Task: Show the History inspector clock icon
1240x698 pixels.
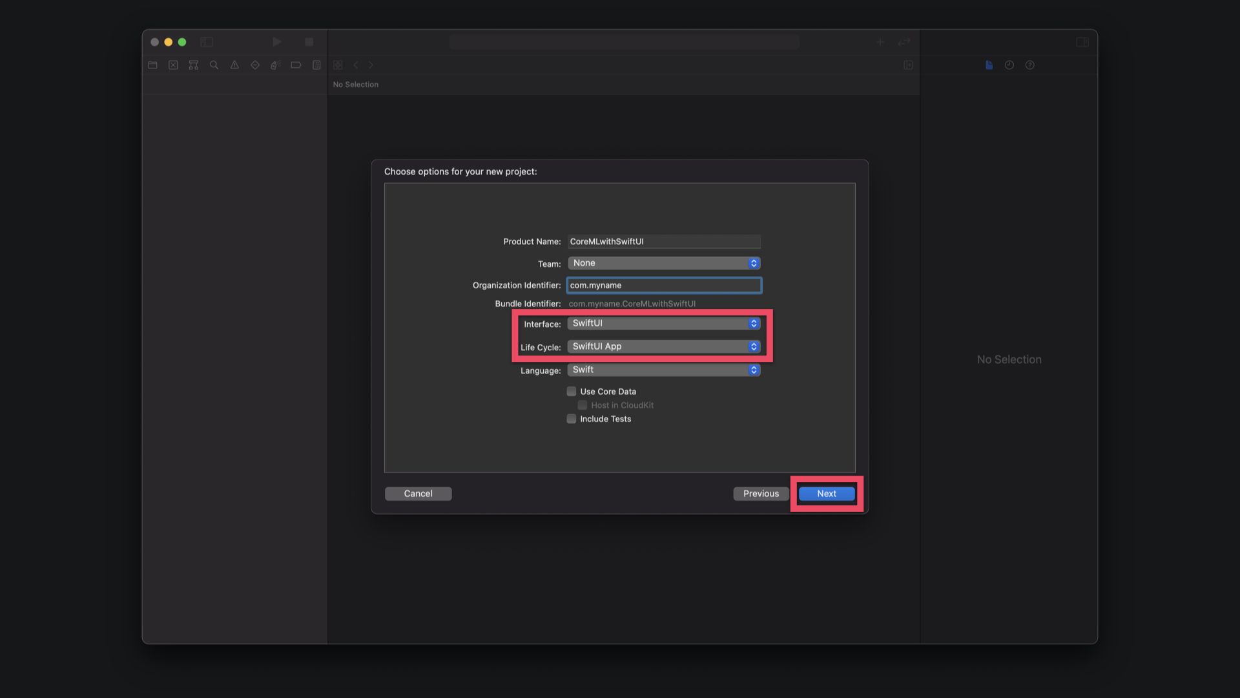Action: (1009, 65)
